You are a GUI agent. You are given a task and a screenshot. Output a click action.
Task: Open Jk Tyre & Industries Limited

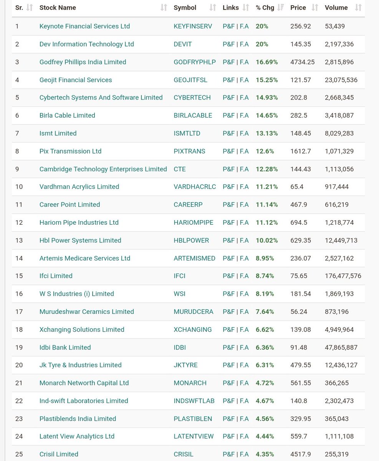click(x=81, y=365)
